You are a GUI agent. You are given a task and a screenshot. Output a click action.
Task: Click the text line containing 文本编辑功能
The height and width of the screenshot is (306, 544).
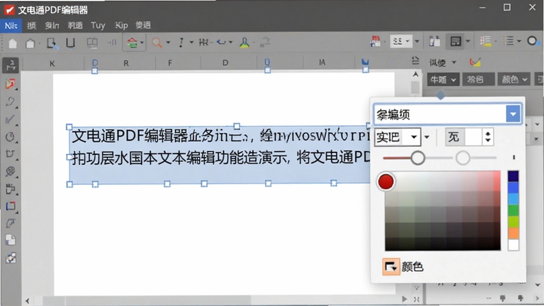(220, 158)
